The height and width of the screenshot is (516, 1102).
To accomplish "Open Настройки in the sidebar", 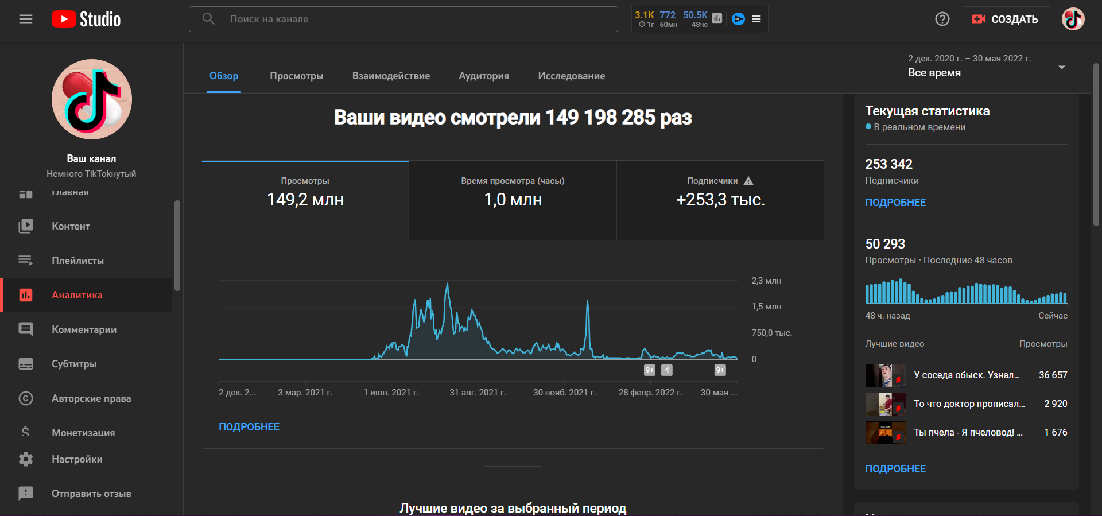I will click(x=86, y=459).
